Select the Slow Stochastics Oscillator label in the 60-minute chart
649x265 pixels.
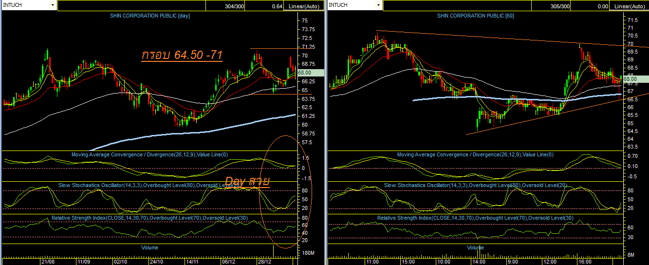(476, 185)
